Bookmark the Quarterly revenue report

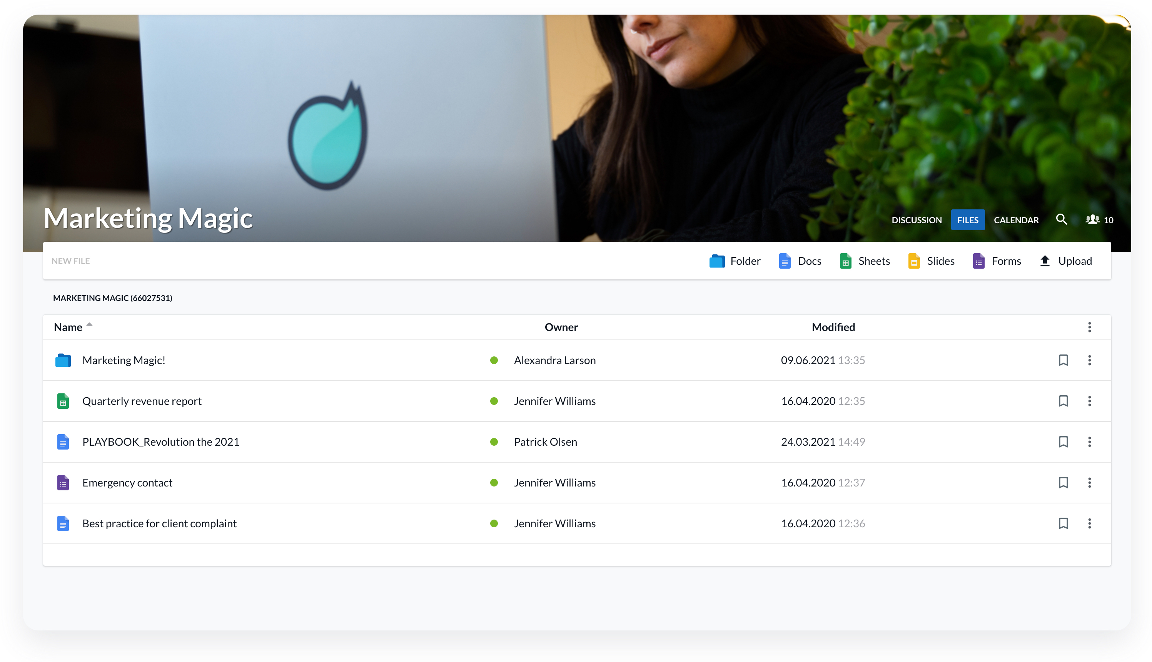pos(1063,401)
